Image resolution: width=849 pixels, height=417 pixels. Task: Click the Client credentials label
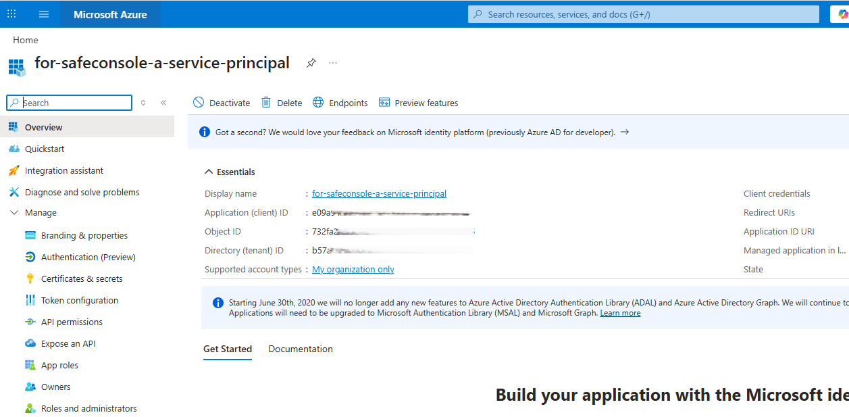[777, 193]
